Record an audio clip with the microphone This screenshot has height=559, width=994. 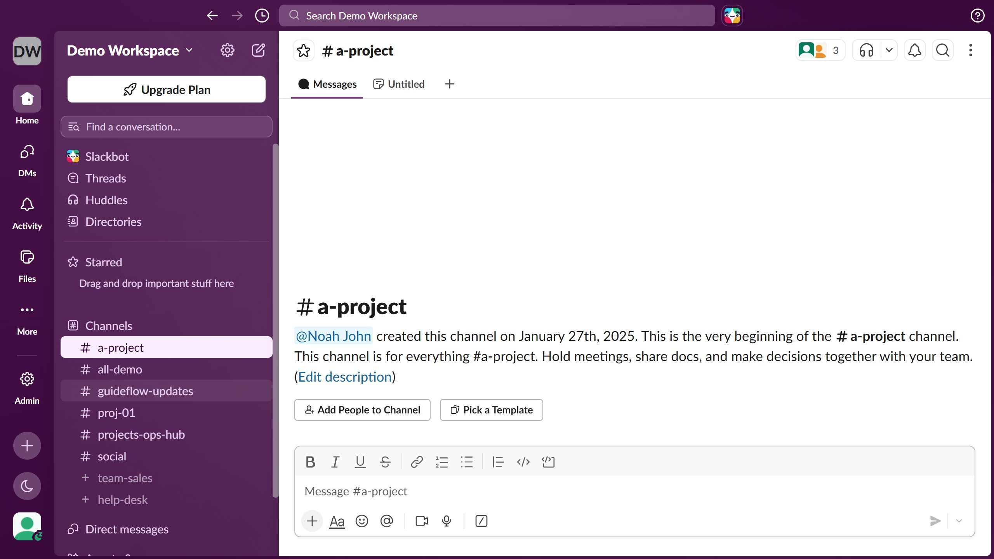point(447,521)
